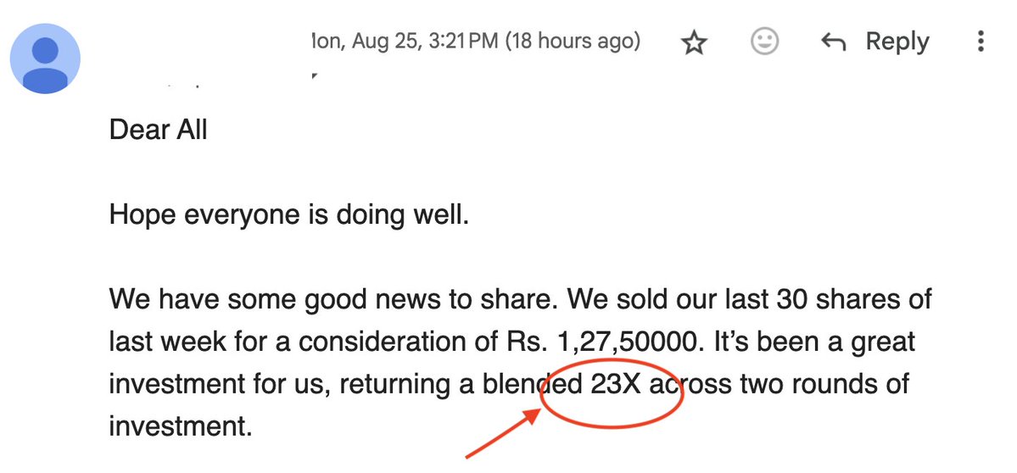Screen dimensions: 1017x473
Task: Click the final word 'investment.'
Action: (181, 425)
